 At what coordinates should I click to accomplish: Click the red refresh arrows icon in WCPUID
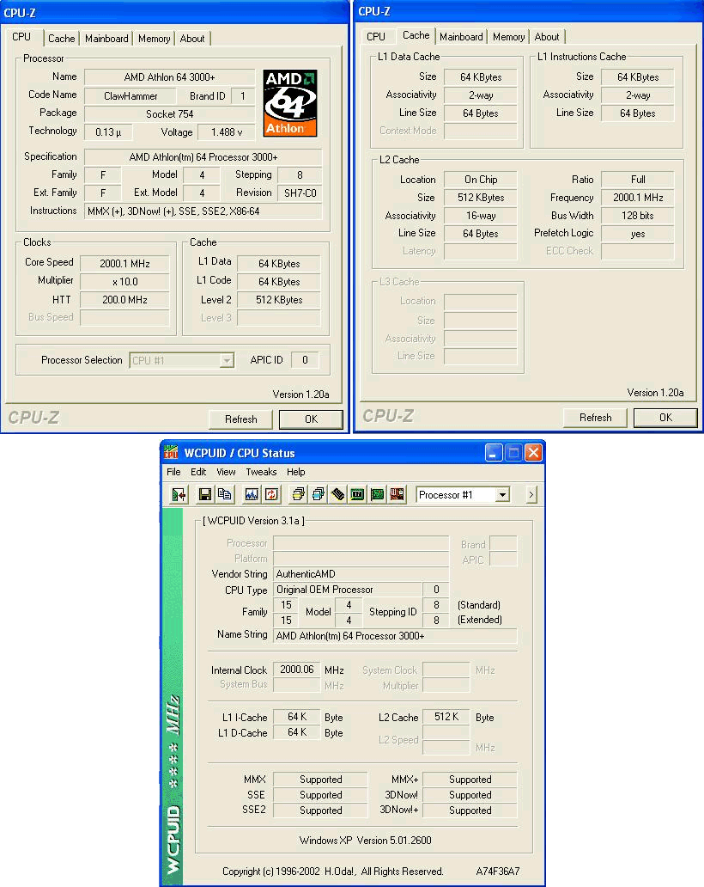(271, 495)
